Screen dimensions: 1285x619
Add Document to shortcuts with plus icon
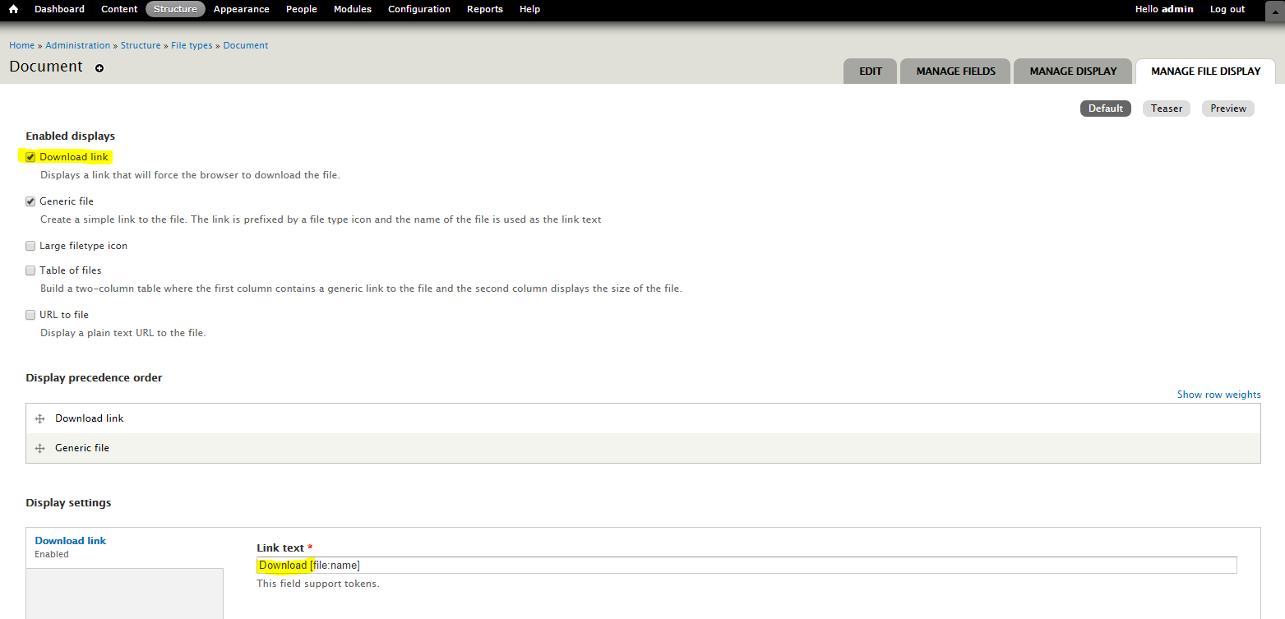[99, 68]
